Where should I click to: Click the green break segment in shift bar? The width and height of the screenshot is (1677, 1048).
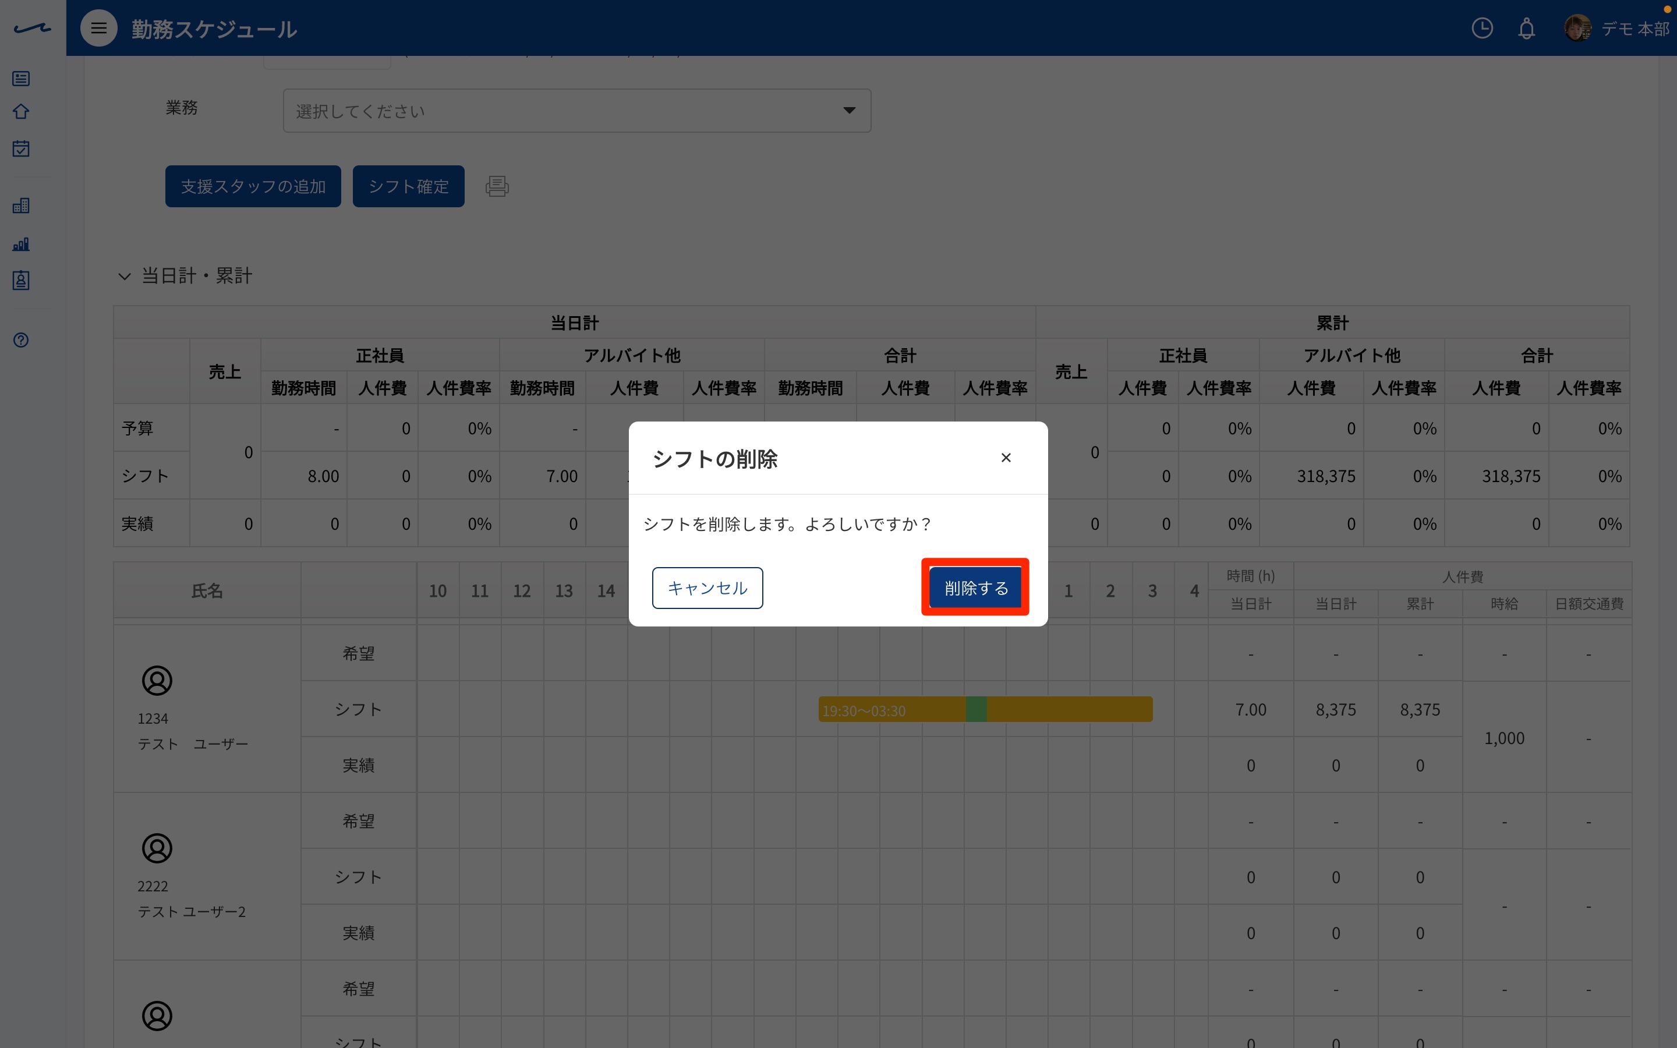[976, 710]
